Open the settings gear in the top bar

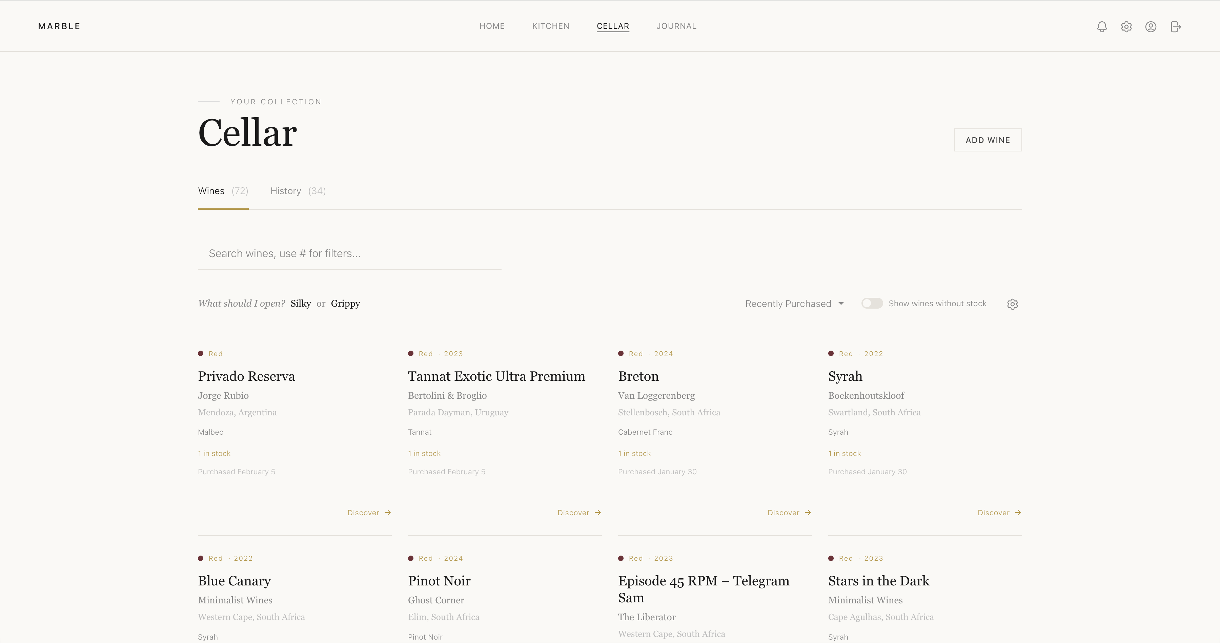1127,26
